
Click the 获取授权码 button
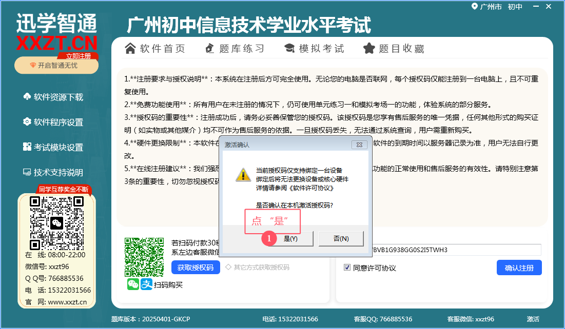tap(196, 268)
